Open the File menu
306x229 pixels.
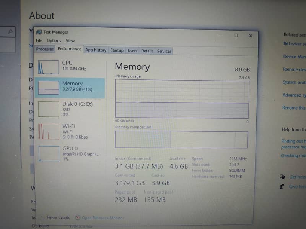click(39, 40)
